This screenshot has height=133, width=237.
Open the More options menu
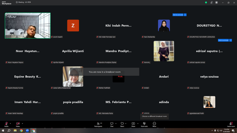(154, 125)
